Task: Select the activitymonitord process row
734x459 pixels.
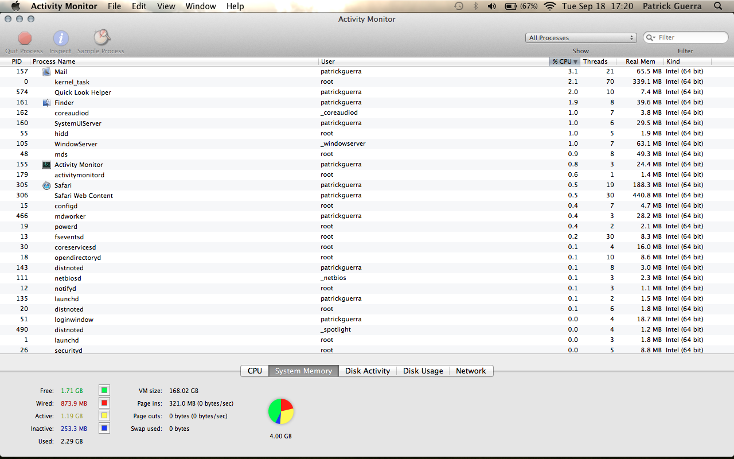Action: [x=367, y=175]
